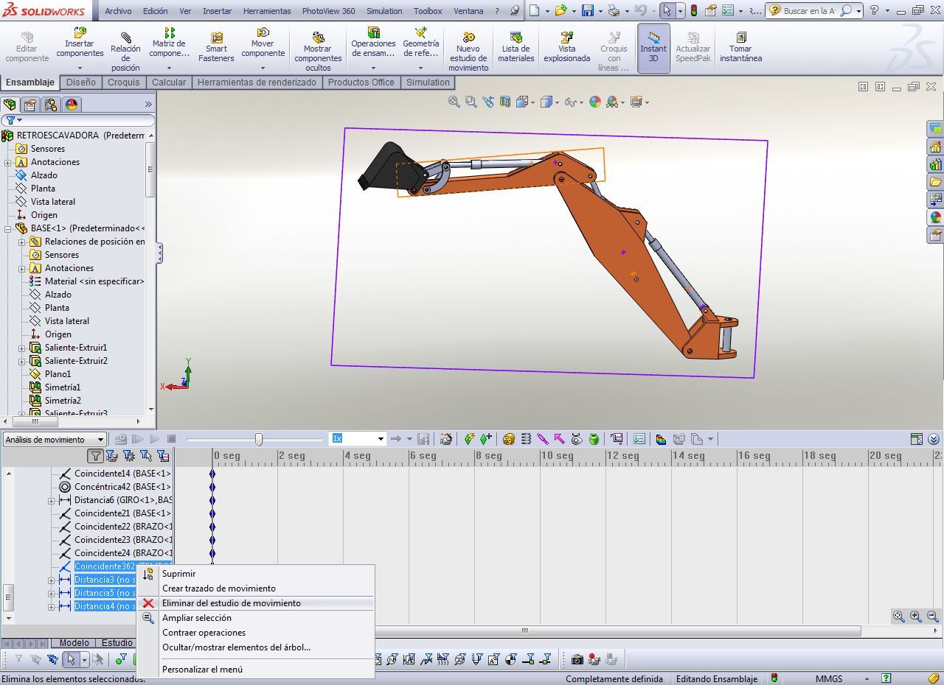Switch to Simulation ribbon tab

[428, 82]
